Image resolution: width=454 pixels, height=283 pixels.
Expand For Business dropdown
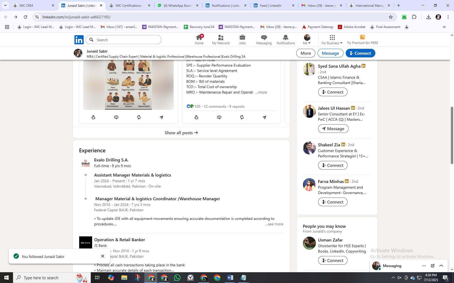tap(332, 40)
